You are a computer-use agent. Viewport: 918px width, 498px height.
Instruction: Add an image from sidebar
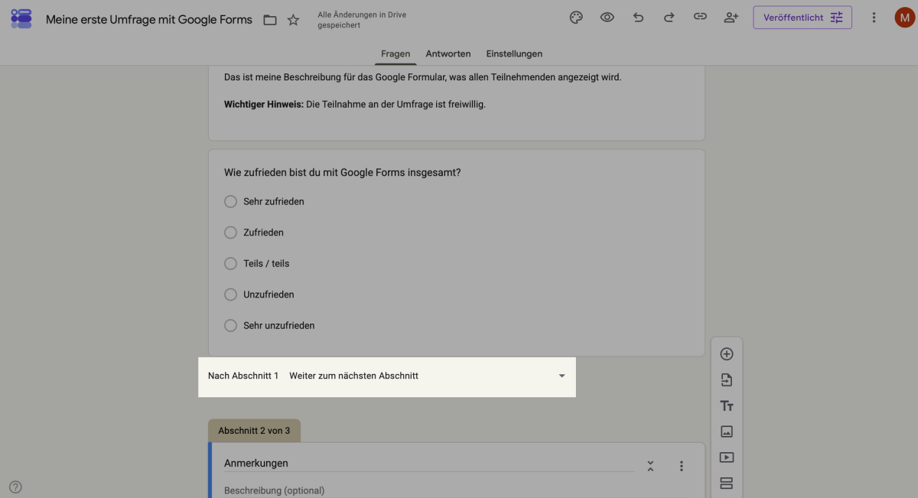pyautogui.click(x=727, y=431)
